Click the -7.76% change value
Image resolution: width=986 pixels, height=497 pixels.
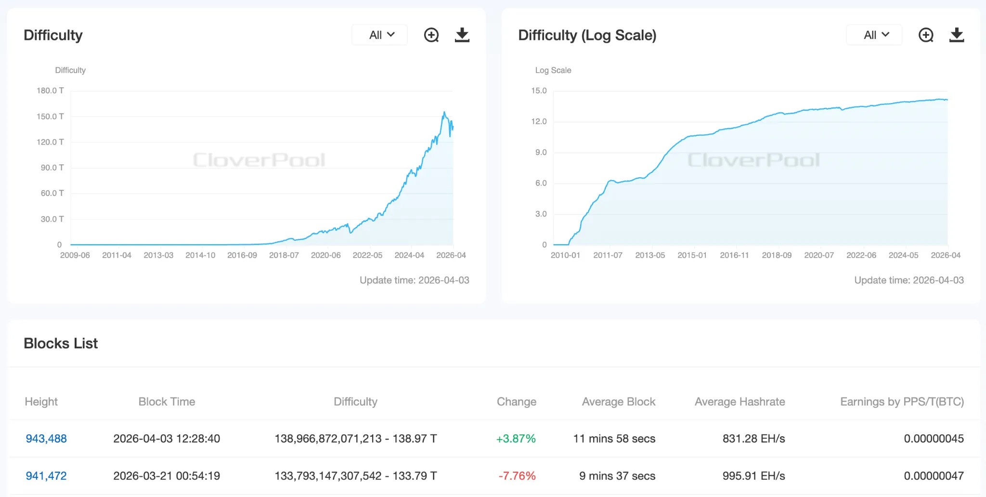517,476
